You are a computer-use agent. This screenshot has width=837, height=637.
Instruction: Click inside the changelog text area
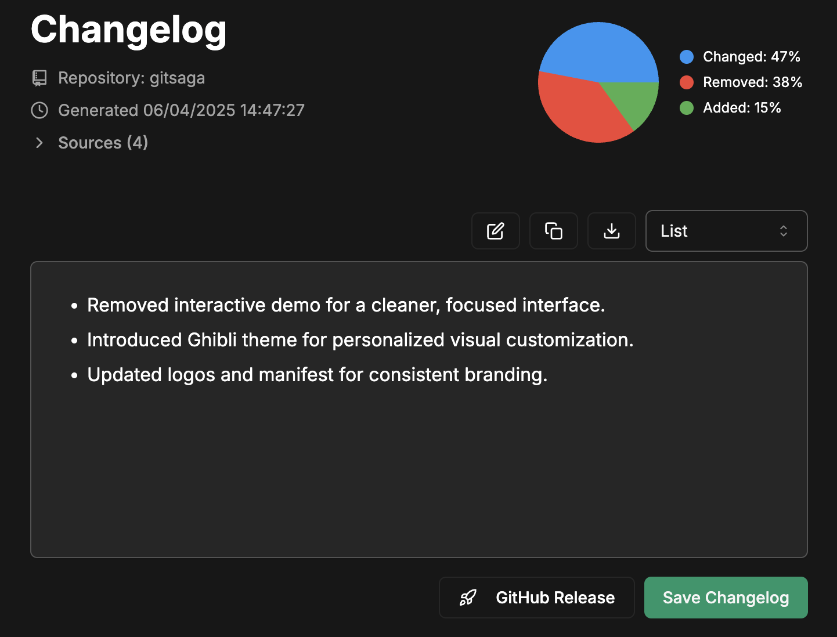(x=418, y=464)
